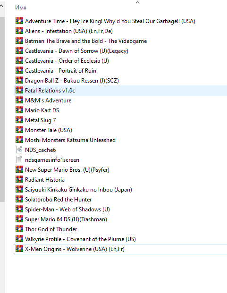The height and width of the screenshot is (293, 227).
Task: Select Castlevania Dawn of Sorrow archive icon
Action: [19, 50]
